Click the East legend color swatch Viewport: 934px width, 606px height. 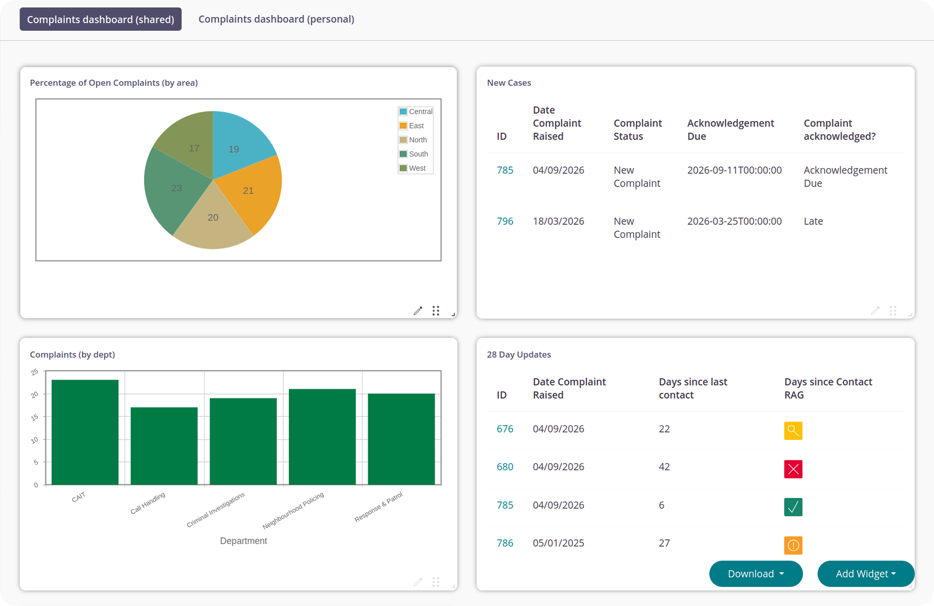[x=403, y=125]
